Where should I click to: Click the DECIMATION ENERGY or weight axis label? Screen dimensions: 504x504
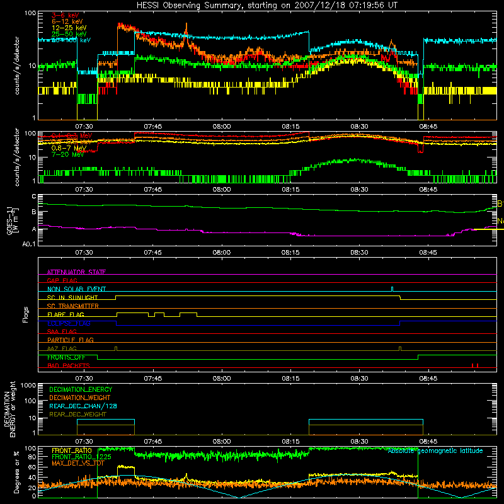(x=9, y=409)
